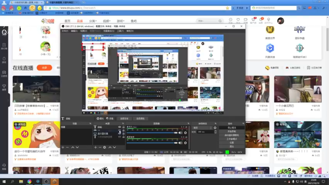The height and width of the screenshot is (185, 329).
Task: Open the 工具 menu in OBS
Action: point(120,31)
